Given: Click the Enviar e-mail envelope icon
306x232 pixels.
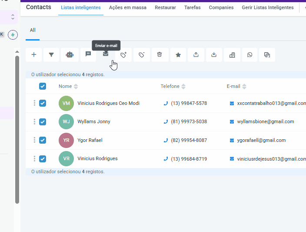Looking at the screenshot, I should coord(106,54).
